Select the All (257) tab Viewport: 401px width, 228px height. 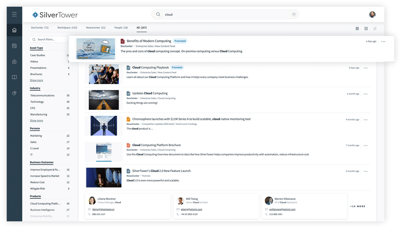[x=142, y=28]
